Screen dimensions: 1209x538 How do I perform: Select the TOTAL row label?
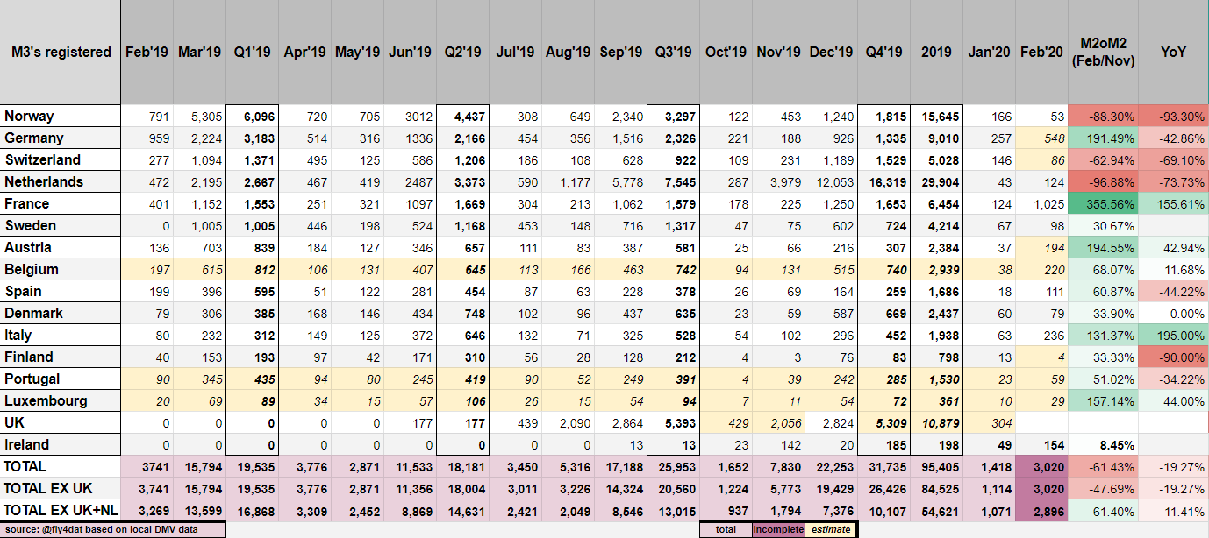click(x=61, y=466)
